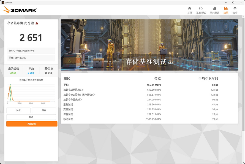Screen dimensions: 245x164
Task: Click access time value 41 µs
Action: (215, 104)
